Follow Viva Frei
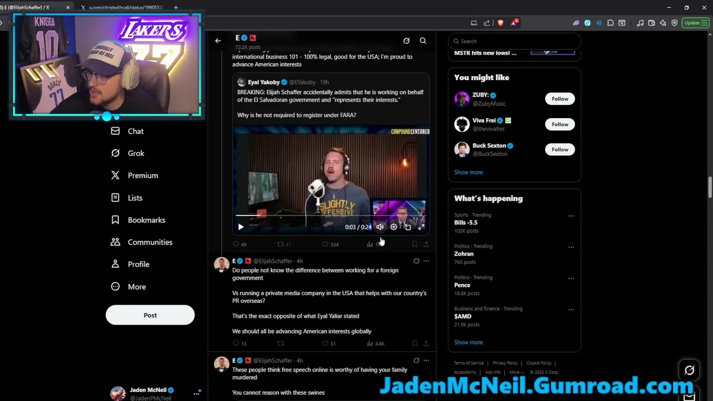 tap(560, 124)
